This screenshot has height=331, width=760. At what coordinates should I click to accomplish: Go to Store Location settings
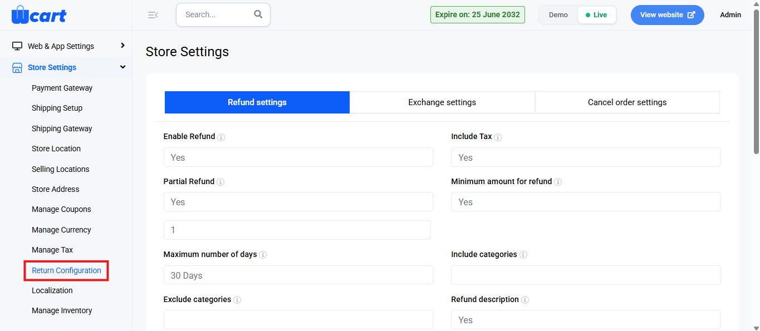click(x=56, y=149)
